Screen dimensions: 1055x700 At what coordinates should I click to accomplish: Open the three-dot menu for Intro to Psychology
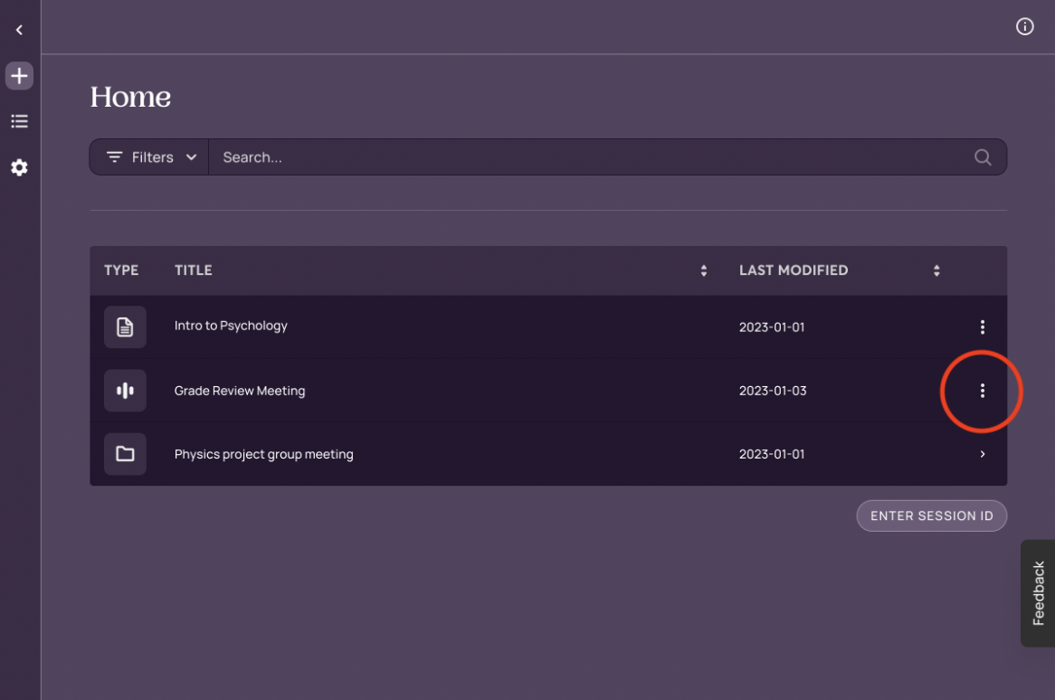[983, 326]
